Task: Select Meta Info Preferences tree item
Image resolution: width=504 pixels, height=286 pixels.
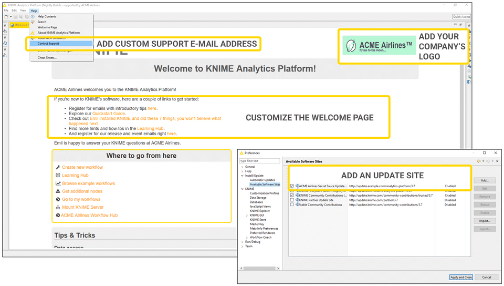Action: [264, 229]
